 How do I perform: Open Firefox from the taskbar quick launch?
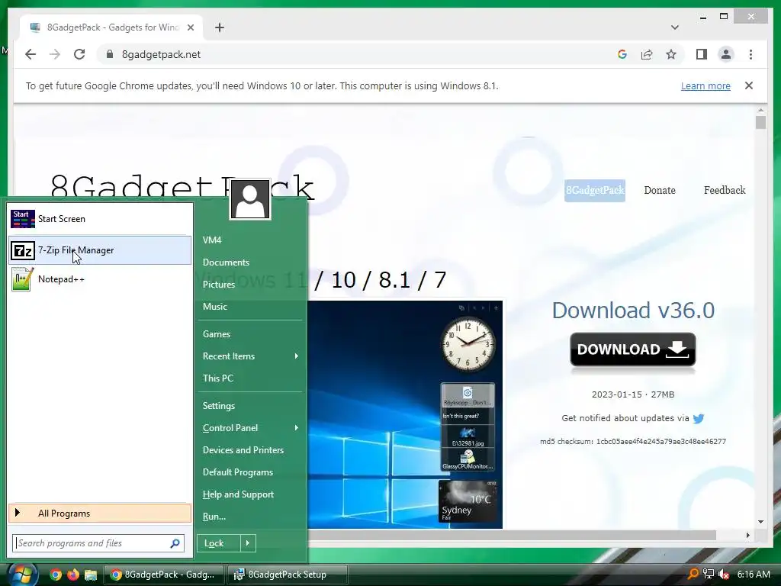click(73, 575)
